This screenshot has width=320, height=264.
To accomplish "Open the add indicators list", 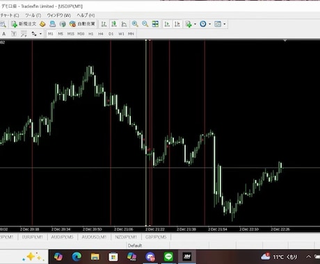I will tap(189, 24).
